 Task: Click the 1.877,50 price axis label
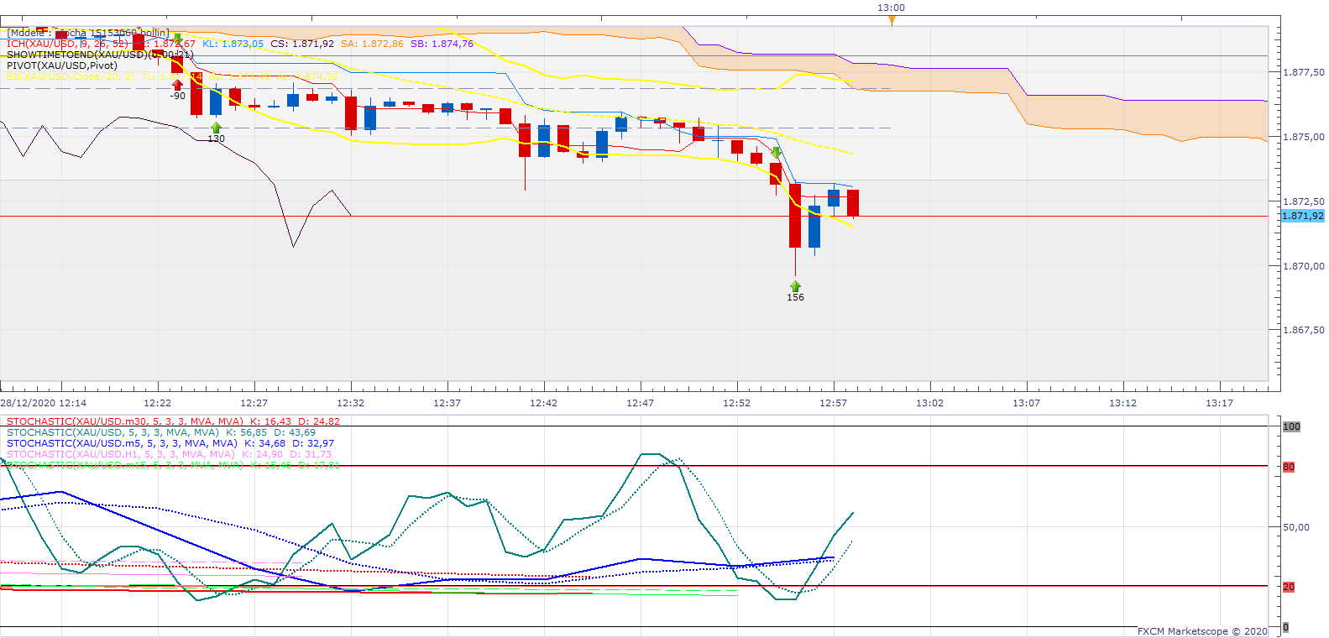tap(1304, 72)
